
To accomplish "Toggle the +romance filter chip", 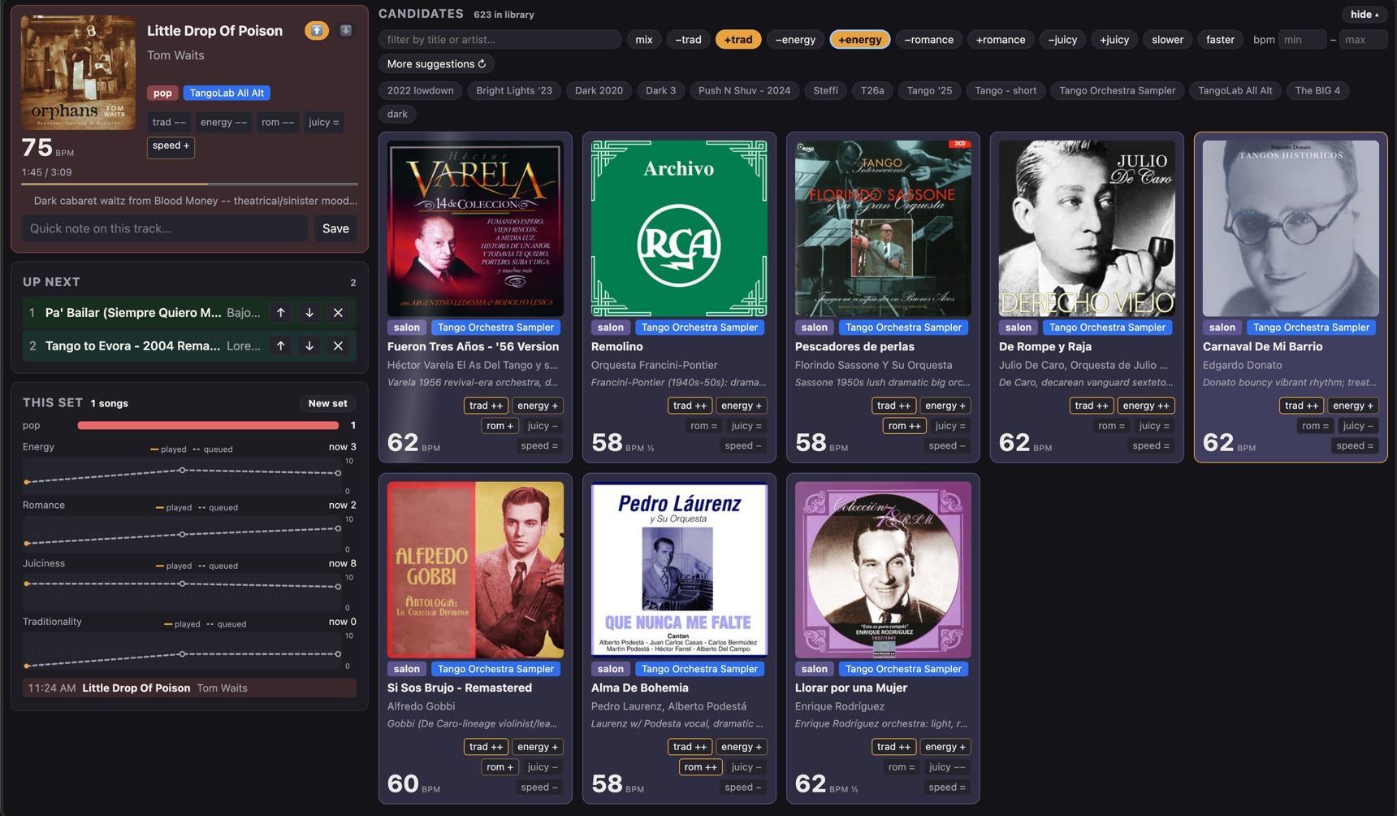I will click(1001, 39).
